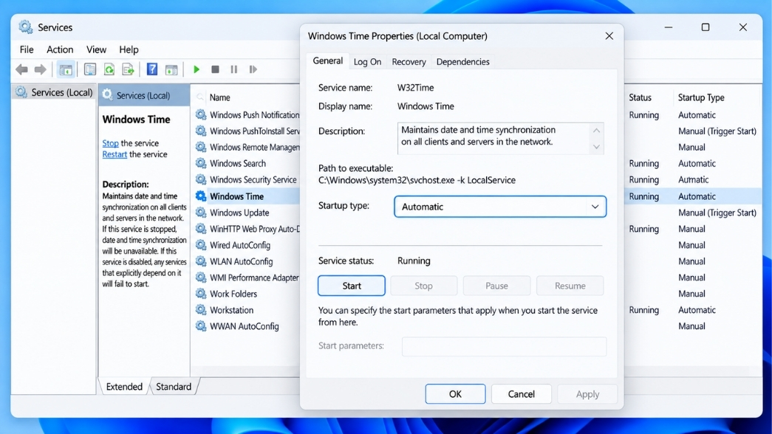Screen dimensions: 772x434
Task: Close the Windows Time Properties dialog
Action: point(609,36)
